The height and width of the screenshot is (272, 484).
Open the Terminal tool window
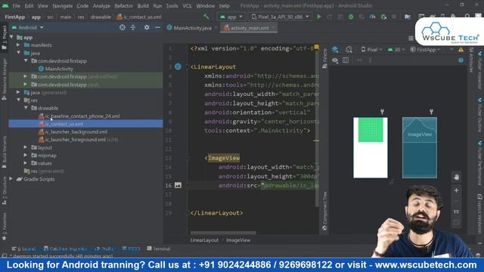[159, 249]
